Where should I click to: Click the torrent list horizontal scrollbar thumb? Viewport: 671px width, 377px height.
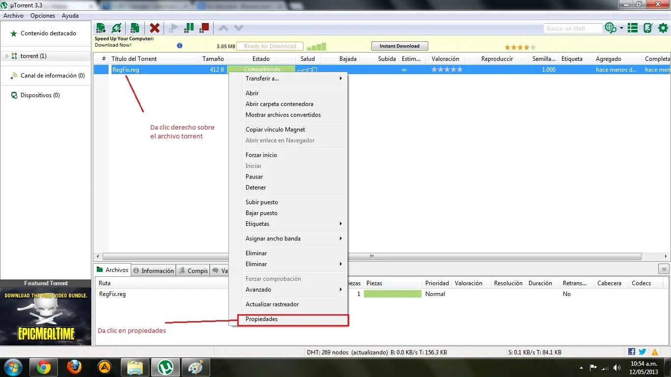[x=372, y=257]
